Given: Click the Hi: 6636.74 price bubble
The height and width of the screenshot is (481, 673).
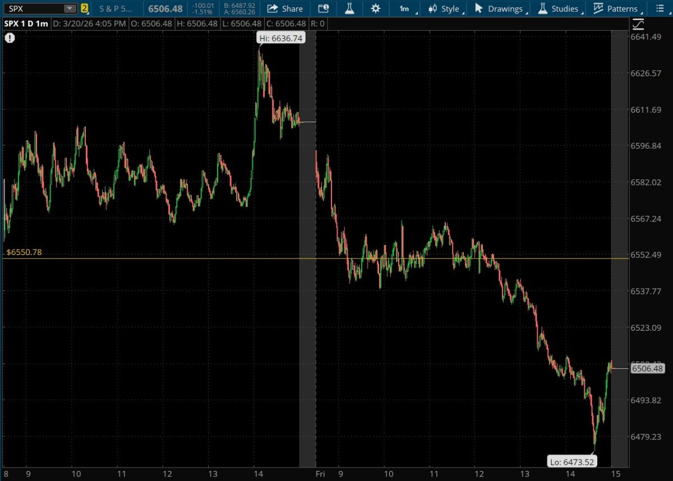Looking at the screenshot, I should pos(280,38).
